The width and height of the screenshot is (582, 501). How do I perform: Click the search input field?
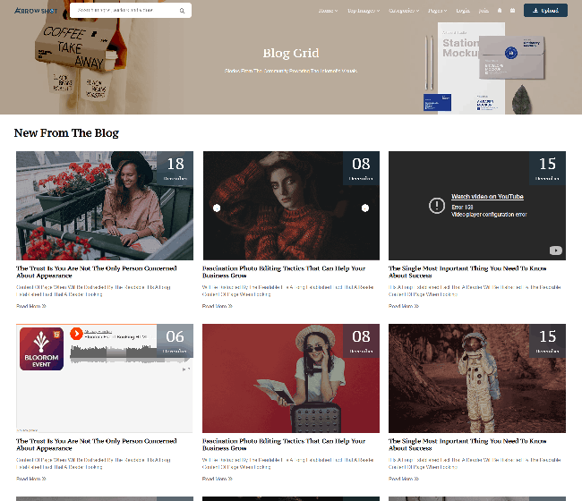pyautogui.click(x=124, y=12)
